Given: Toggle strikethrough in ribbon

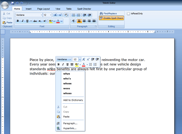Looking at the screenshot, I should (x=35, y=21).
